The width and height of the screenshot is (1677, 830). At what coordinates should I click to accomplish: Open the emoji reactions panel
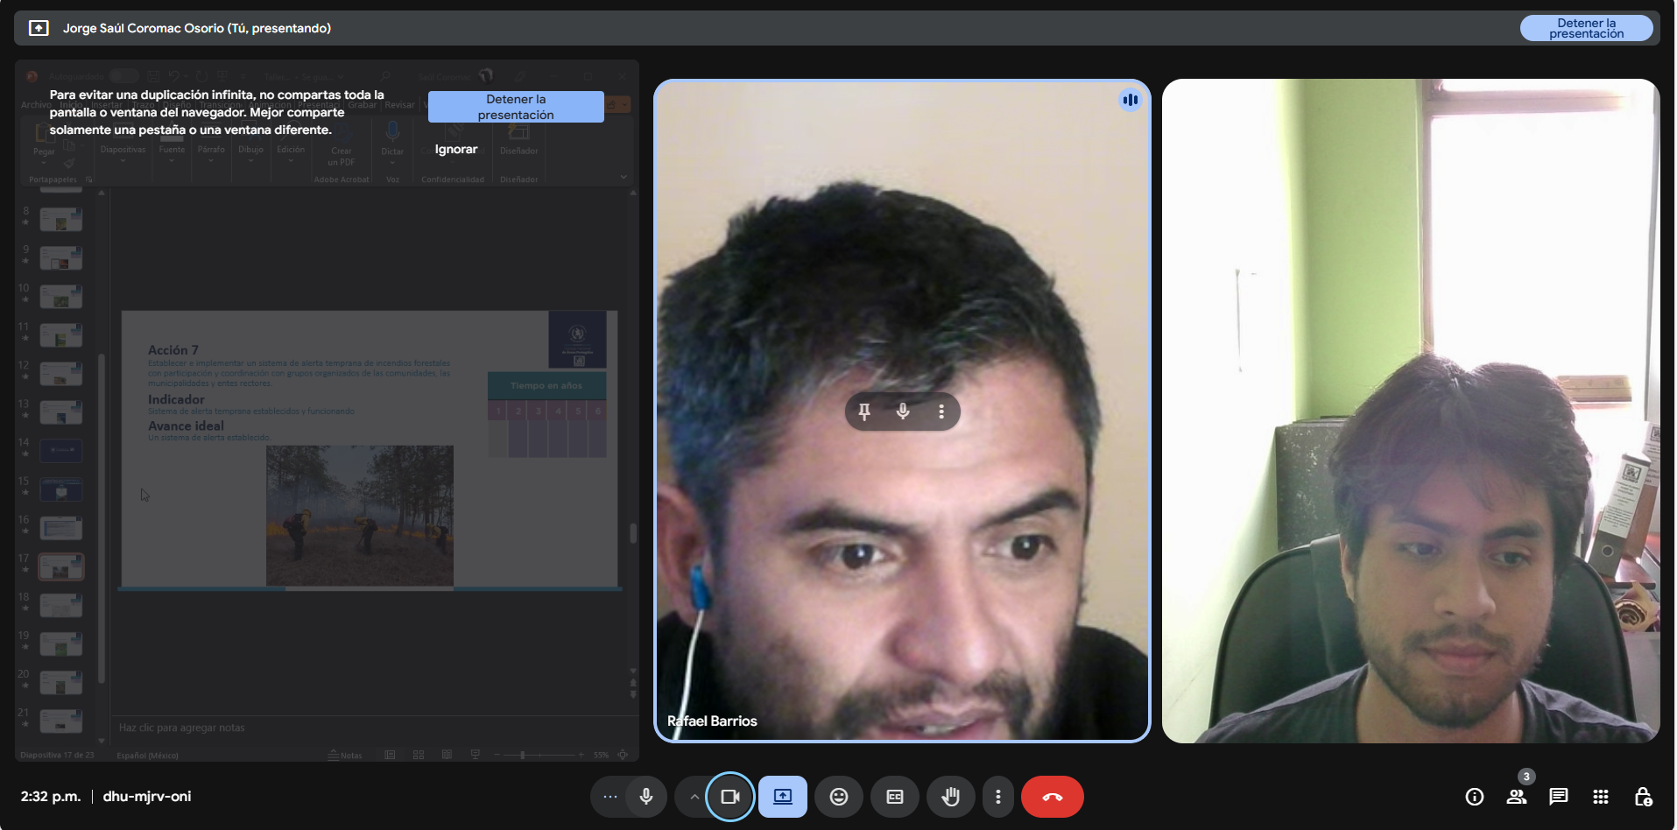coord(838,797)
